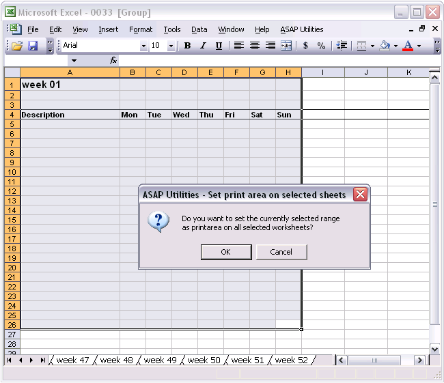The width and height of the screenshot is (444, 383).
Task: Open the Arial font name dropdown
Action: 143,46
